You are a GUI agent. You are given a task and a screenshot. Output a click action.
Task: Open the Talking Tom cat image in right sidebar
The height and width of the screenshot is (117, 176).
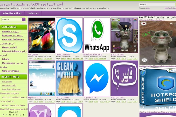click(x=158, y=42)
